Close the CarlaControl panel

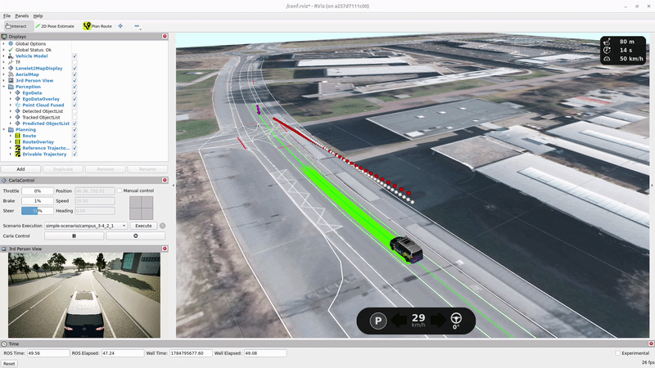click(x=165, y=180)
